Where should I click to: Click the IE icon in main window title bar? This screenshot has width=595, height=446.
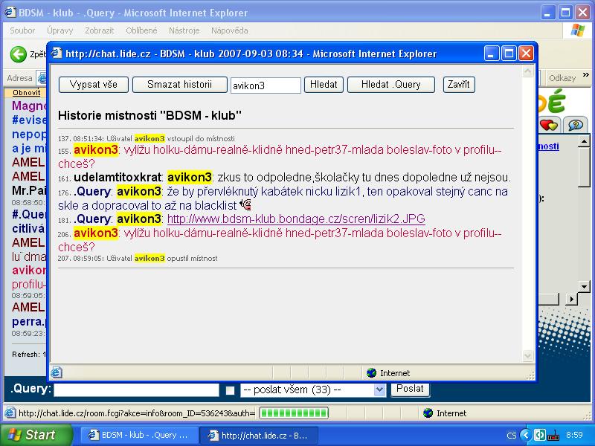click(x=10, y=12)
